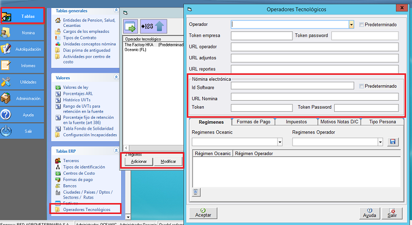Click the green arrow toolbar icon
The image size is (412, 225).
[131, 26]
